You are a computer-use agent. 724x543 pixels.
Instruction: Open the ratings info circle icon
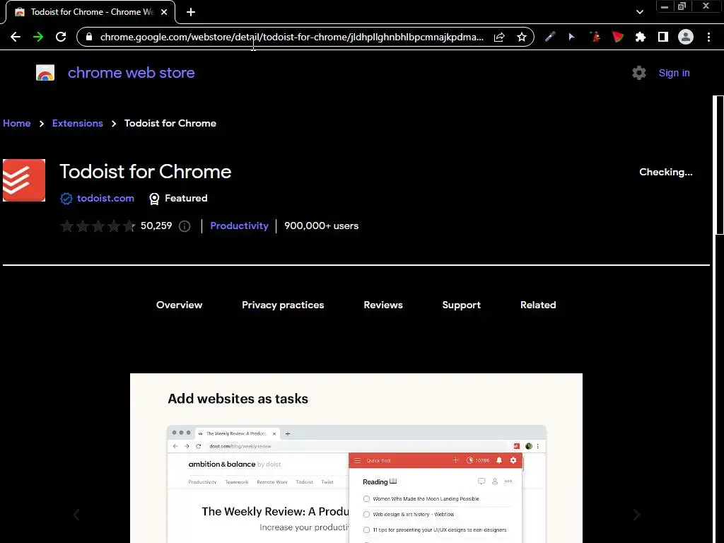185,226
